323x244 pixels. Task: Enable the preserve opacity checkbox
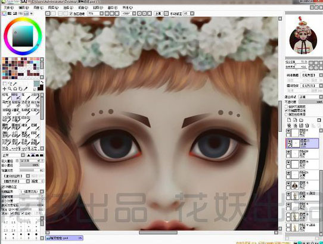point(286,107)
